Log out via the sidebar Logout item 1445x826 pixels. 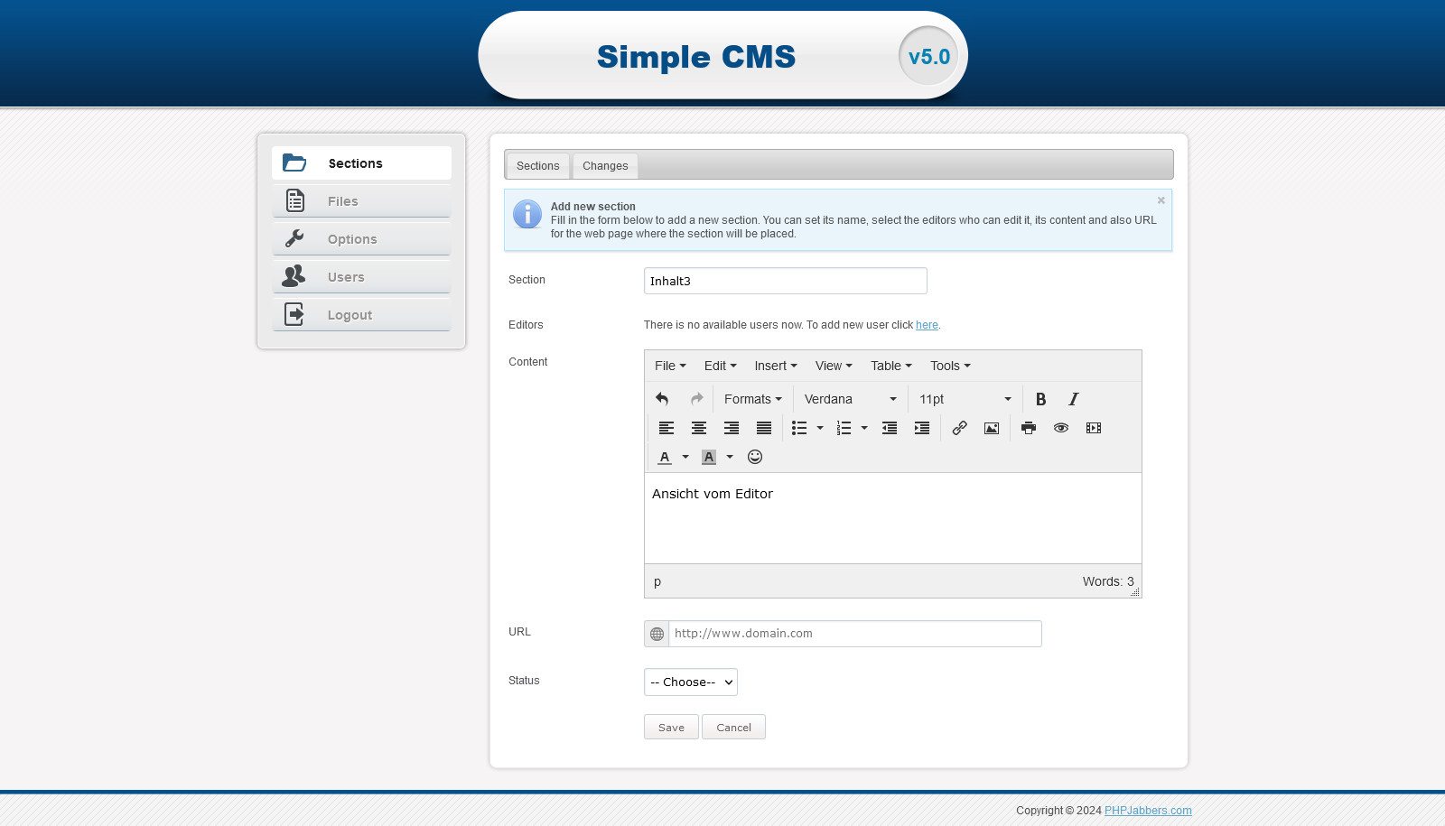click(361, 315)
